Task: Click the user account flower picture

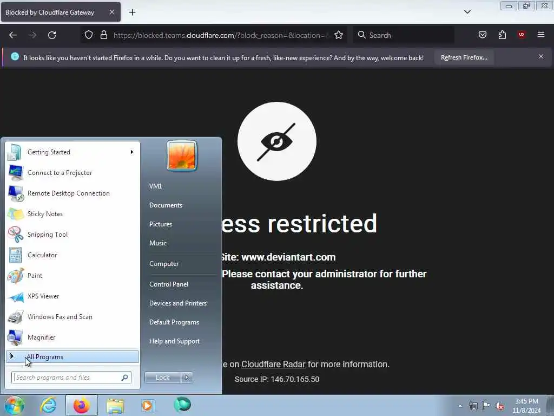Action: [182, 155]
